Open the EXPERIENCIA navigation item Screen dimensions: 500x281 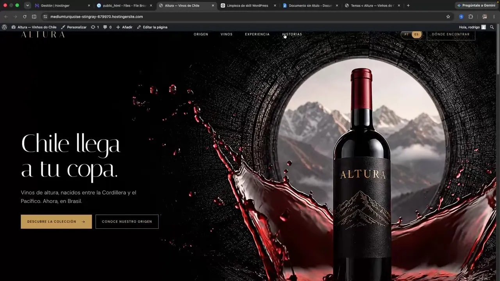[x=257, y=34]
